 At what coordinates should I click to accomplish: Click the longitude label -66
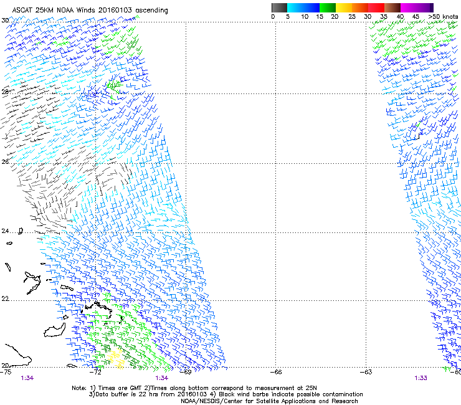pyautogui.click(x=276, y=372)
